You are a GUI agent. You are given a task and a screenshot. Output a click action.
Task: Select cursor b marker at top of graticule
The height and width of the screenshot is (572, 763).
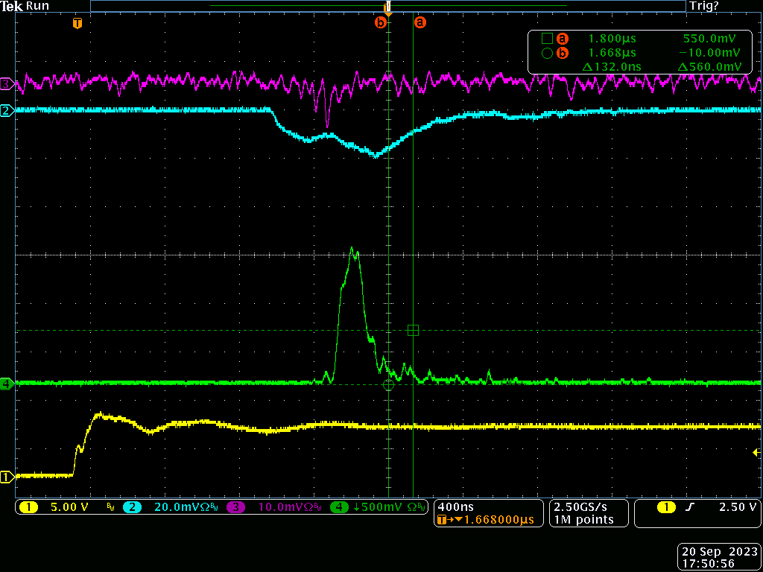[381, 23]
